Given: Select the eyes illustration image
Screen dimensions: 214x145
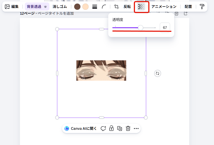Looking at the screenshot, I should (101, 70).
